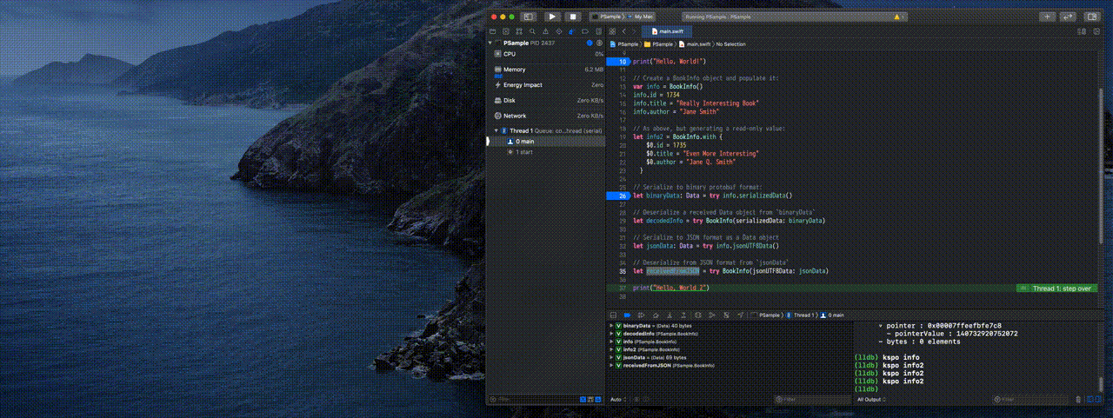Expand the binaryData variable
The width and height of the screenshot is (1113, 418).
coord(611,325)
